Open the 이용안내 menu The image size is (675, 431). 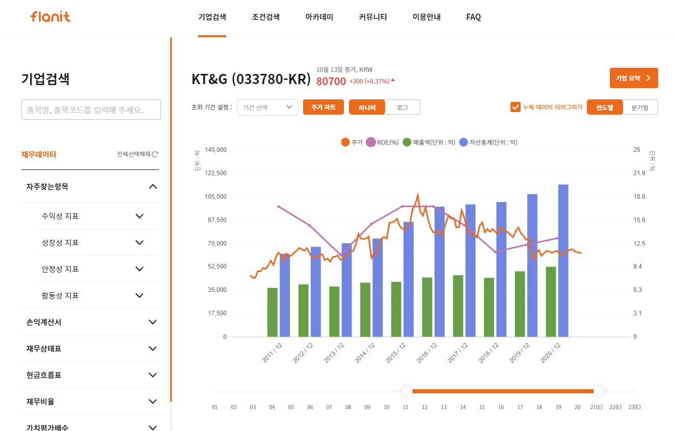(426, 17)
